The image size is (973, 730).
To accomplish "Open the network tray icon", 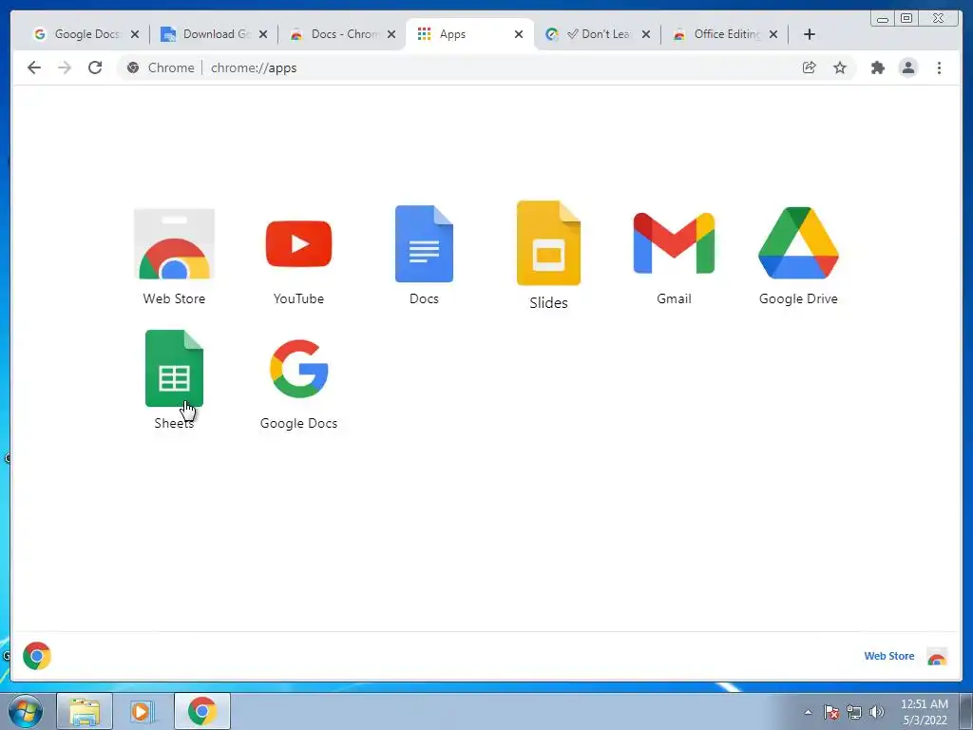I will [854, 712].
